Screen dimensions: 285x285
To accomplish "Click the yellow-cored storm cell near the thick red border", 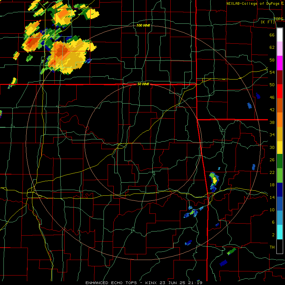I will (214, 182).
